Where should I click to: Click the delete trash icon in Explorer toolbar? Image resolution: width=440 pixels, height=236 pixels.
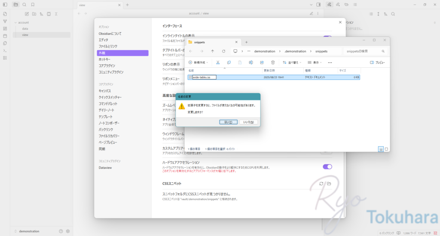coord(273,62)
